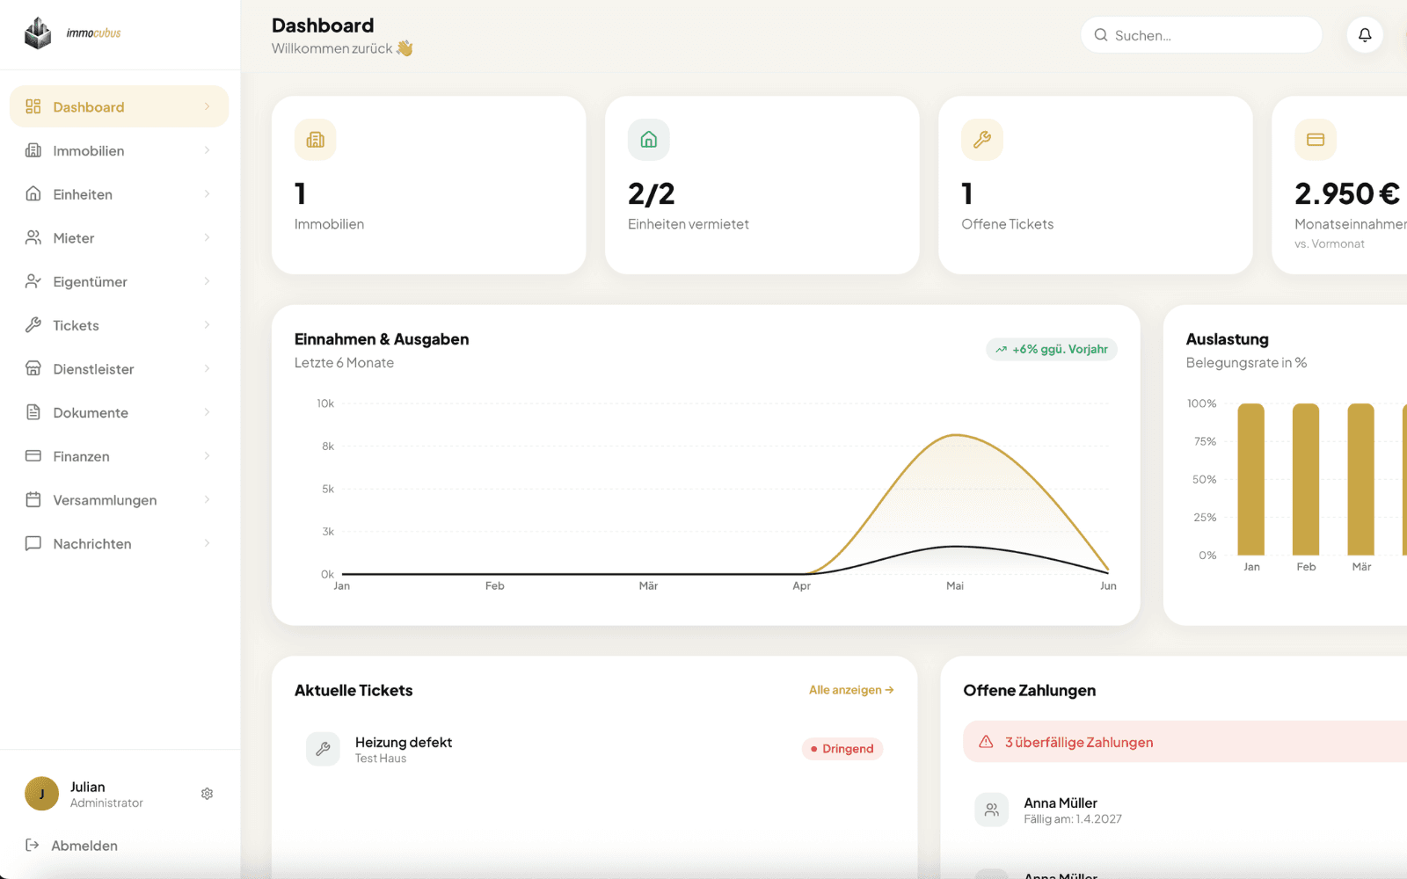Navigate to Finanzen
1407x879 pixels.
click(119, 455)
